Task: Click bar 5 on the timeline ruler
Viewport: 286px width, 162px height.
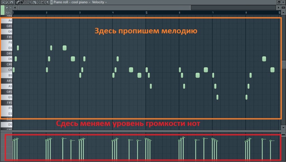Action: (146, 13)
